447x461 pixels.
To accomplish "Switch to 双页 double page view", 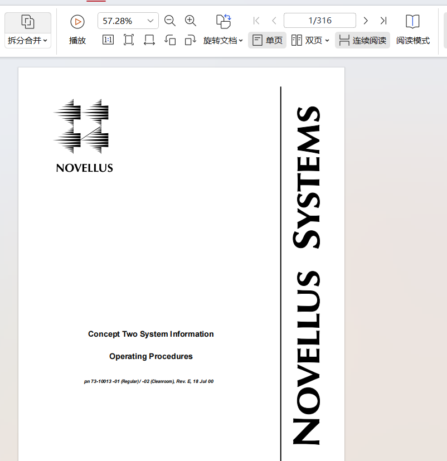I will (x=307, y=40).
